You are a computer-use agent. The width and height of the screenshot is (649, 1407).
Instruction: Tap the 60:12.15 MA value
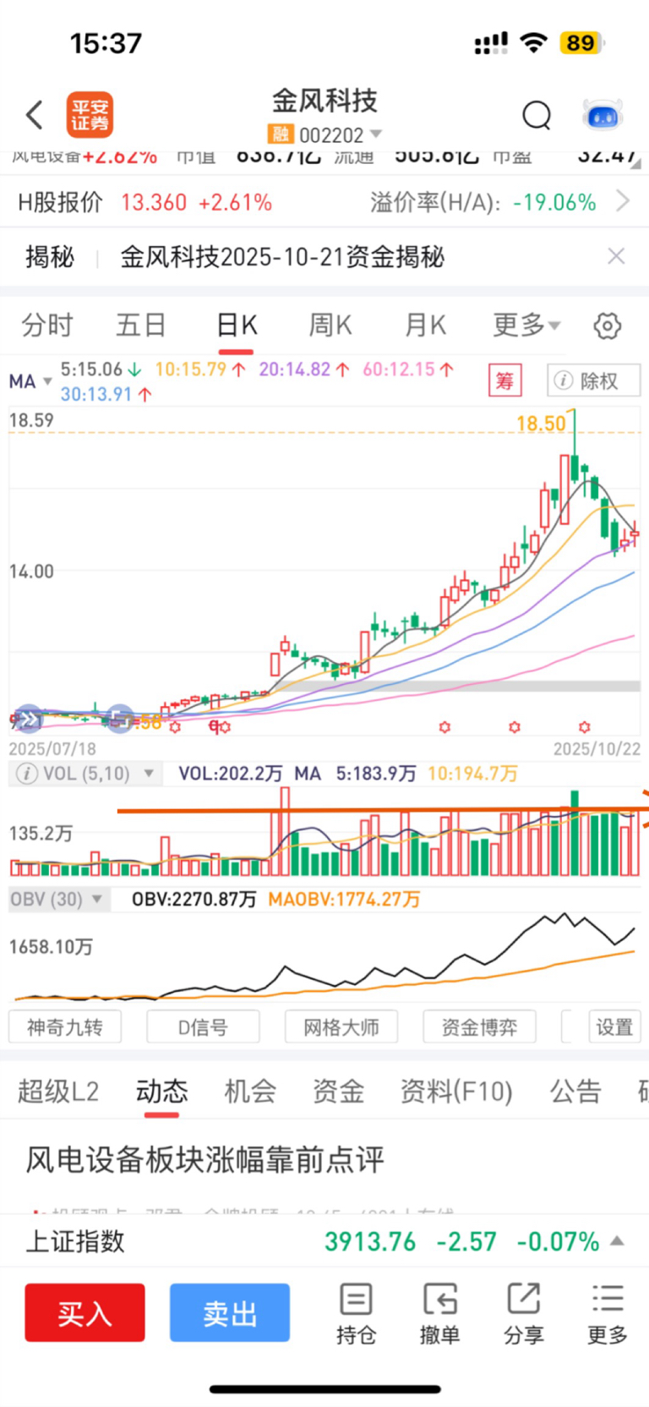coord(408,369)
